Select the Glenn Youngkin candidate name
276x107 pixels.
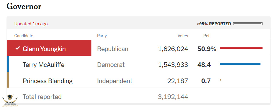(44, 49)
